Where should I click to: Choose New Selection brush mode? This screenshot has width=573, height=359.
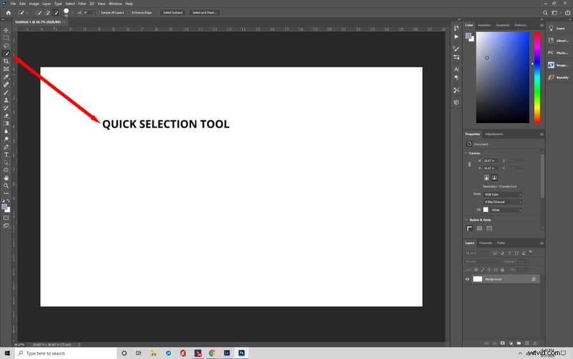[39, 13]
